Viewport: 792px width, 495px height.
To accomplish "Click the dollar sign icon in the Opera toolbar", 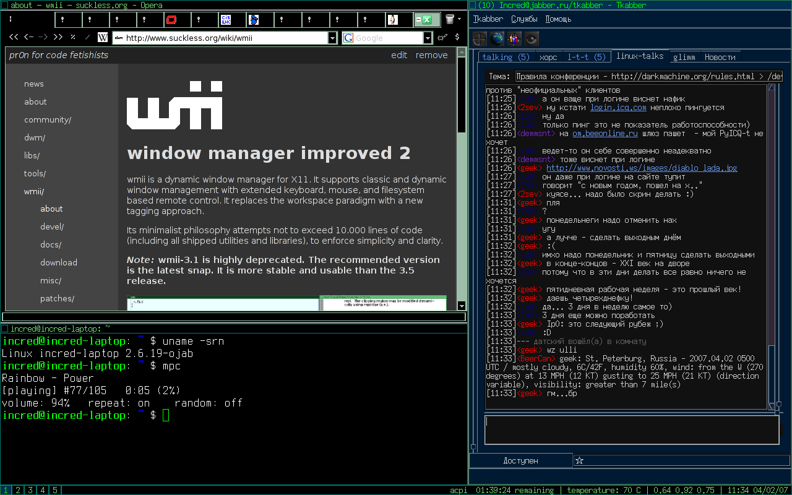I will [x=457, y=38].
